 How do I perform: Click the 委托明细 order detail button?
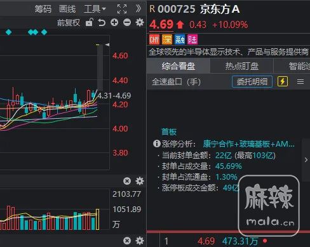[x=252, y=81]
